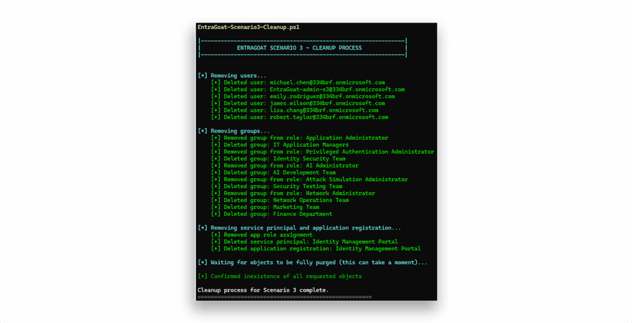Click the james.wilson deleted user entry
Image resolution: width=632 pixels, height=323 pixels.
coord(297,104)
